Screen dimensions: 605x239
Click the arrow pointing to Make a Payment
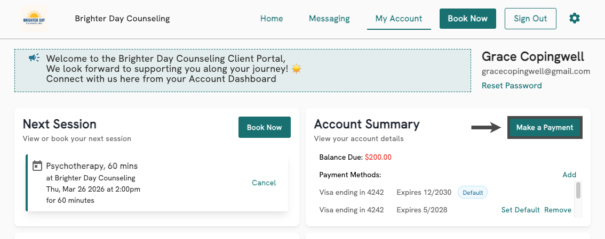[x=485, y=127]
